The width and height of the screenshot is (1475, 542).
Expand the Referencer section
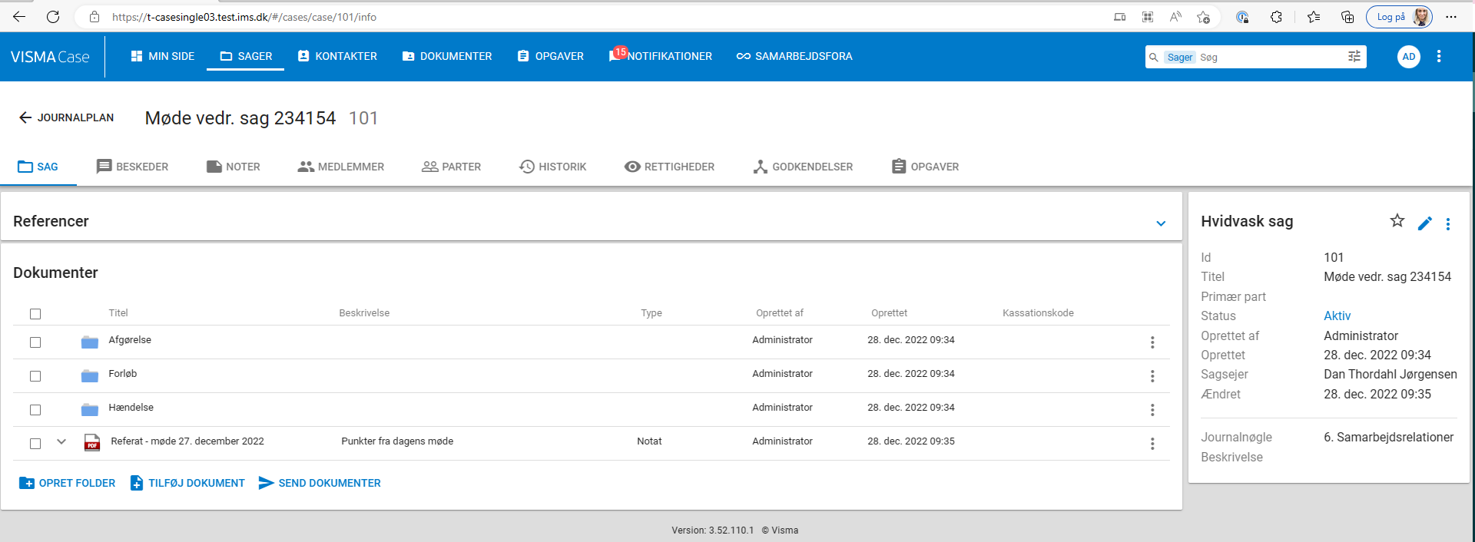point(1161,223)
